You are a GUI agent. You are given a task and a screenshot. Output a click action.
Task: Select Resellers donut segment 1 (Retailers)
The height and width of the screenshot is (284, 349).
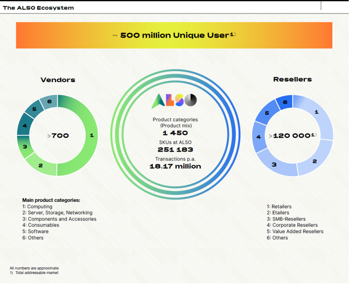tap(317, 112)
